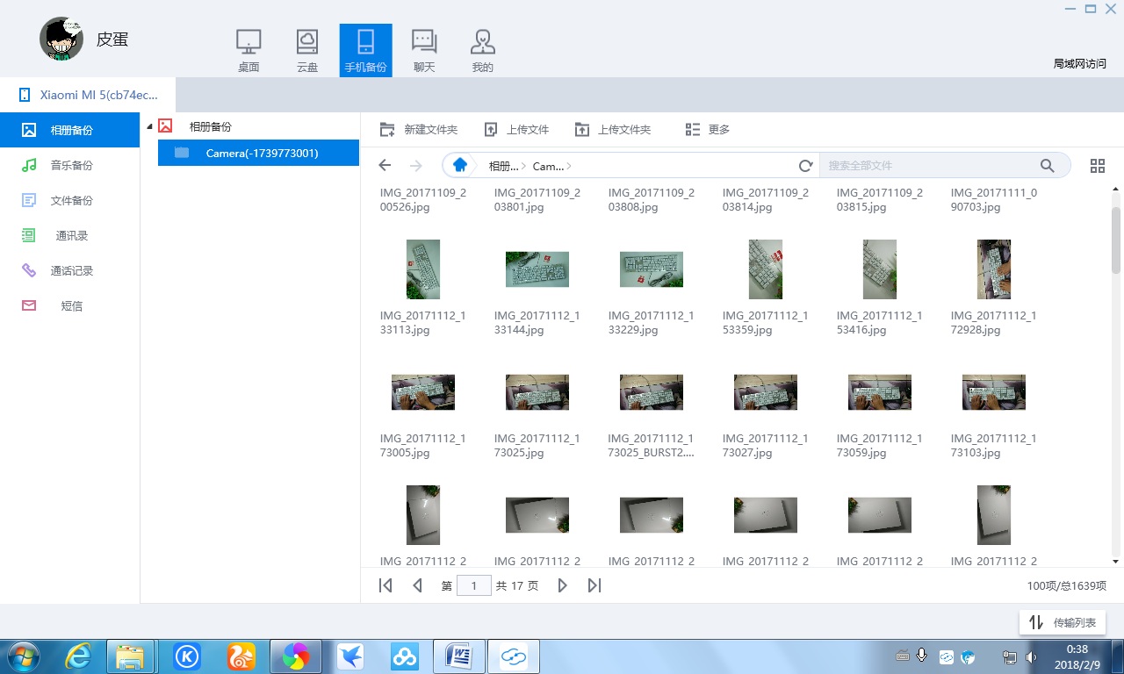Select thumbnail IMG_20171112_173005.jpg
1124x674 pixels.
[x=423, y=392]
